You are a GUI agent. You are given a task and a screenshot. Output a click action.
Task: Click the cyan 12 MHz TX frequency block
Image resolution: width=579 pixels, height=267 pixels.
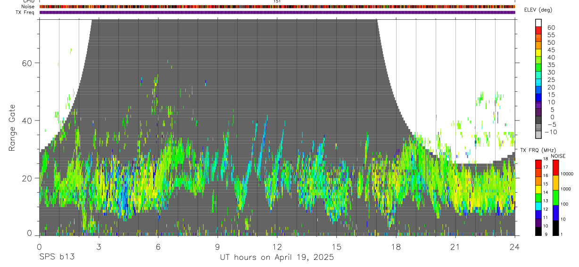coord(538,206)
